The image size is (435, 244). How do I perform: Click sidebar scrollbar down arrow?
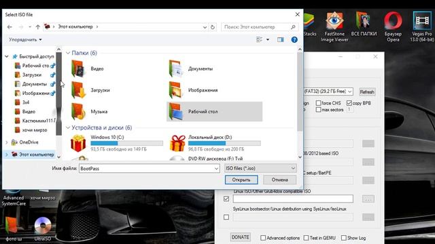coord(58,157)
